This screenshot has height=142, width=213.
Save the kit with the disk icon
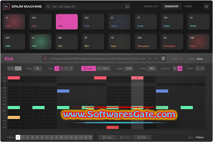(x=127, y=7)
